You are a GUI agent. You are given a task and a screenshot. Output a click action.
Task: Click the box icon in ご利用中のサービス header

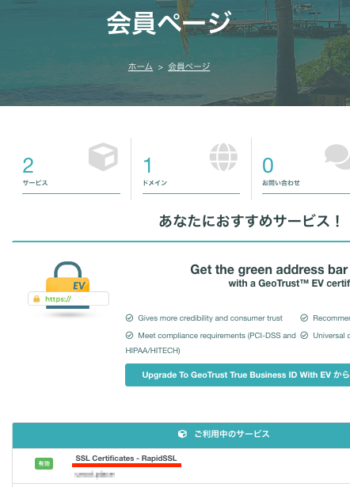tap(182, 434)
